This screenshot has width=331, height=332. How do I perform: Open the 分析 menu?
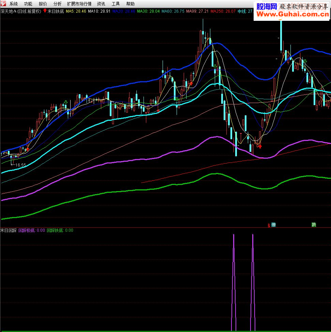[57, 4]
